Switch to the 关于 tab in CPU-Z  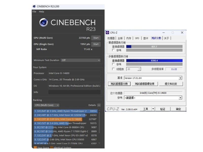point(166,38)
